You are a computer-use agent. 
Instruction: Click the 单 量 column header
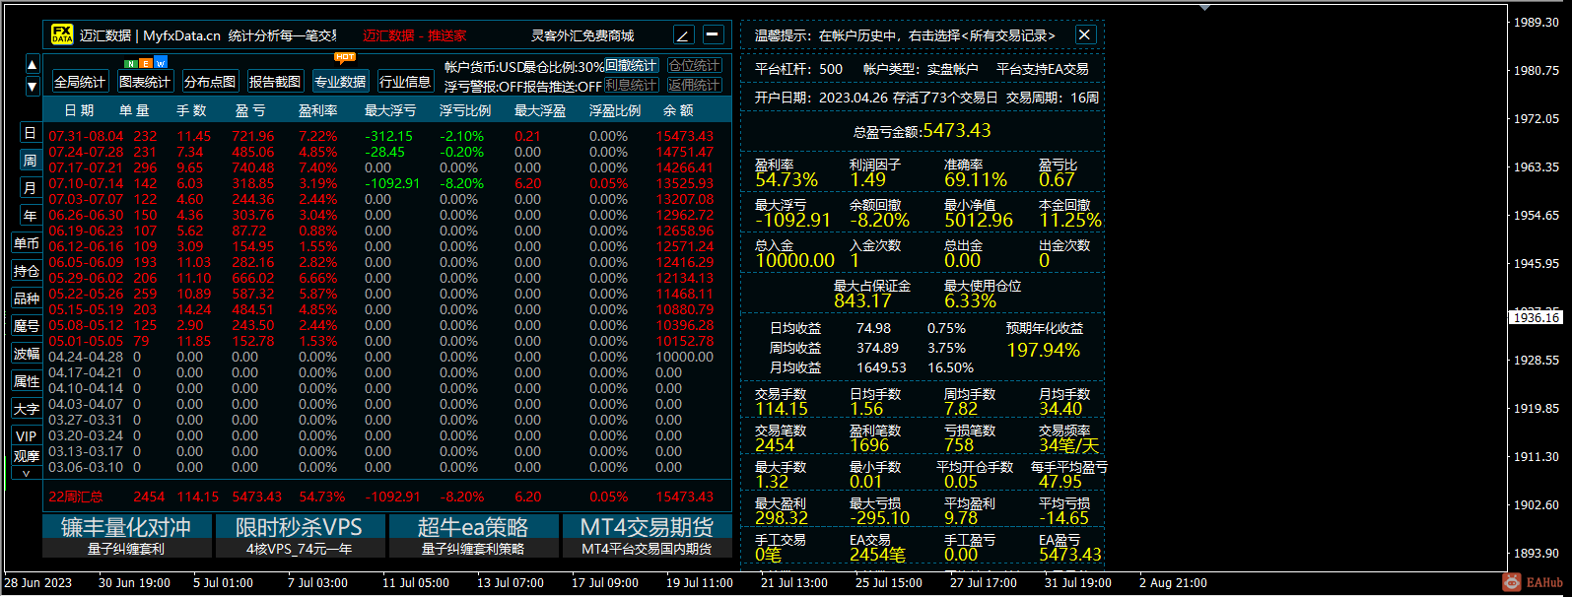click(135, 110)
